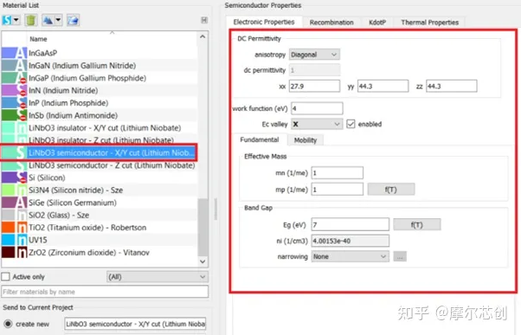Select TiO2 (Titanium oxide) - Robertson row

pyautogui.click(x=99, y=228)
